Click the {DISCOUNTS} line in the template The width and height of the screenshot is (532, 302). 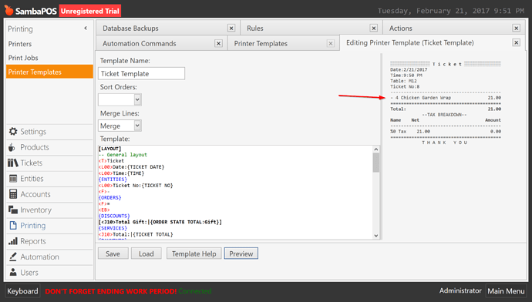pos(114,216)
